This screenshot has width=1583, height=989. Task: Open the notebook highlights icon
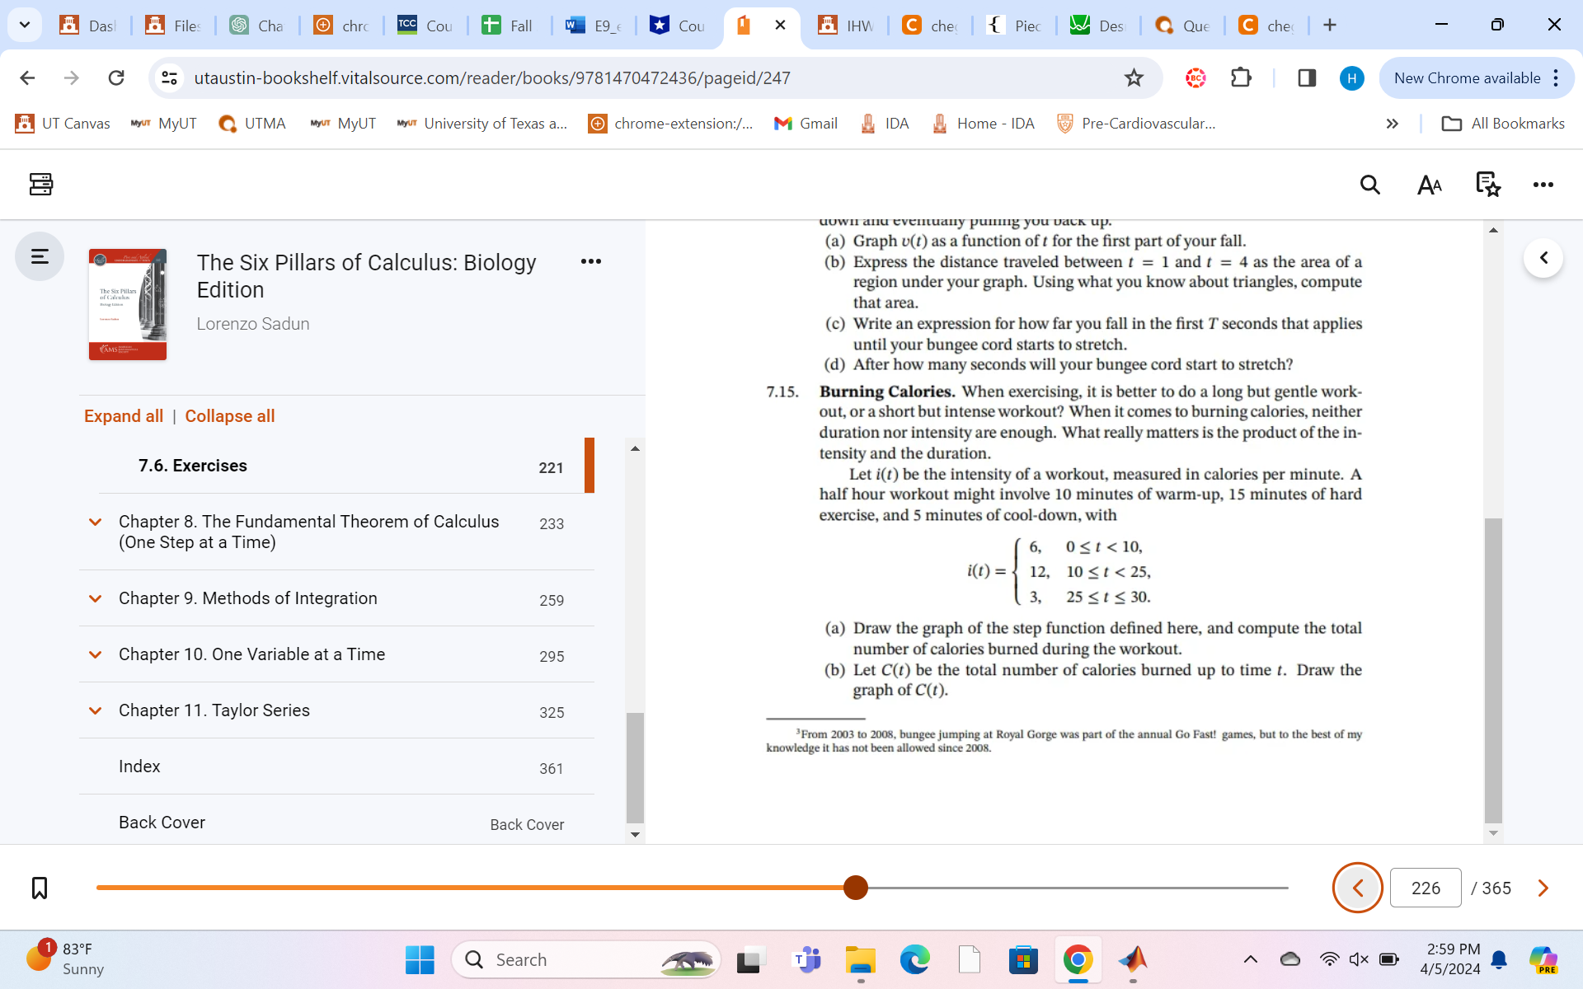(1487, 185)
